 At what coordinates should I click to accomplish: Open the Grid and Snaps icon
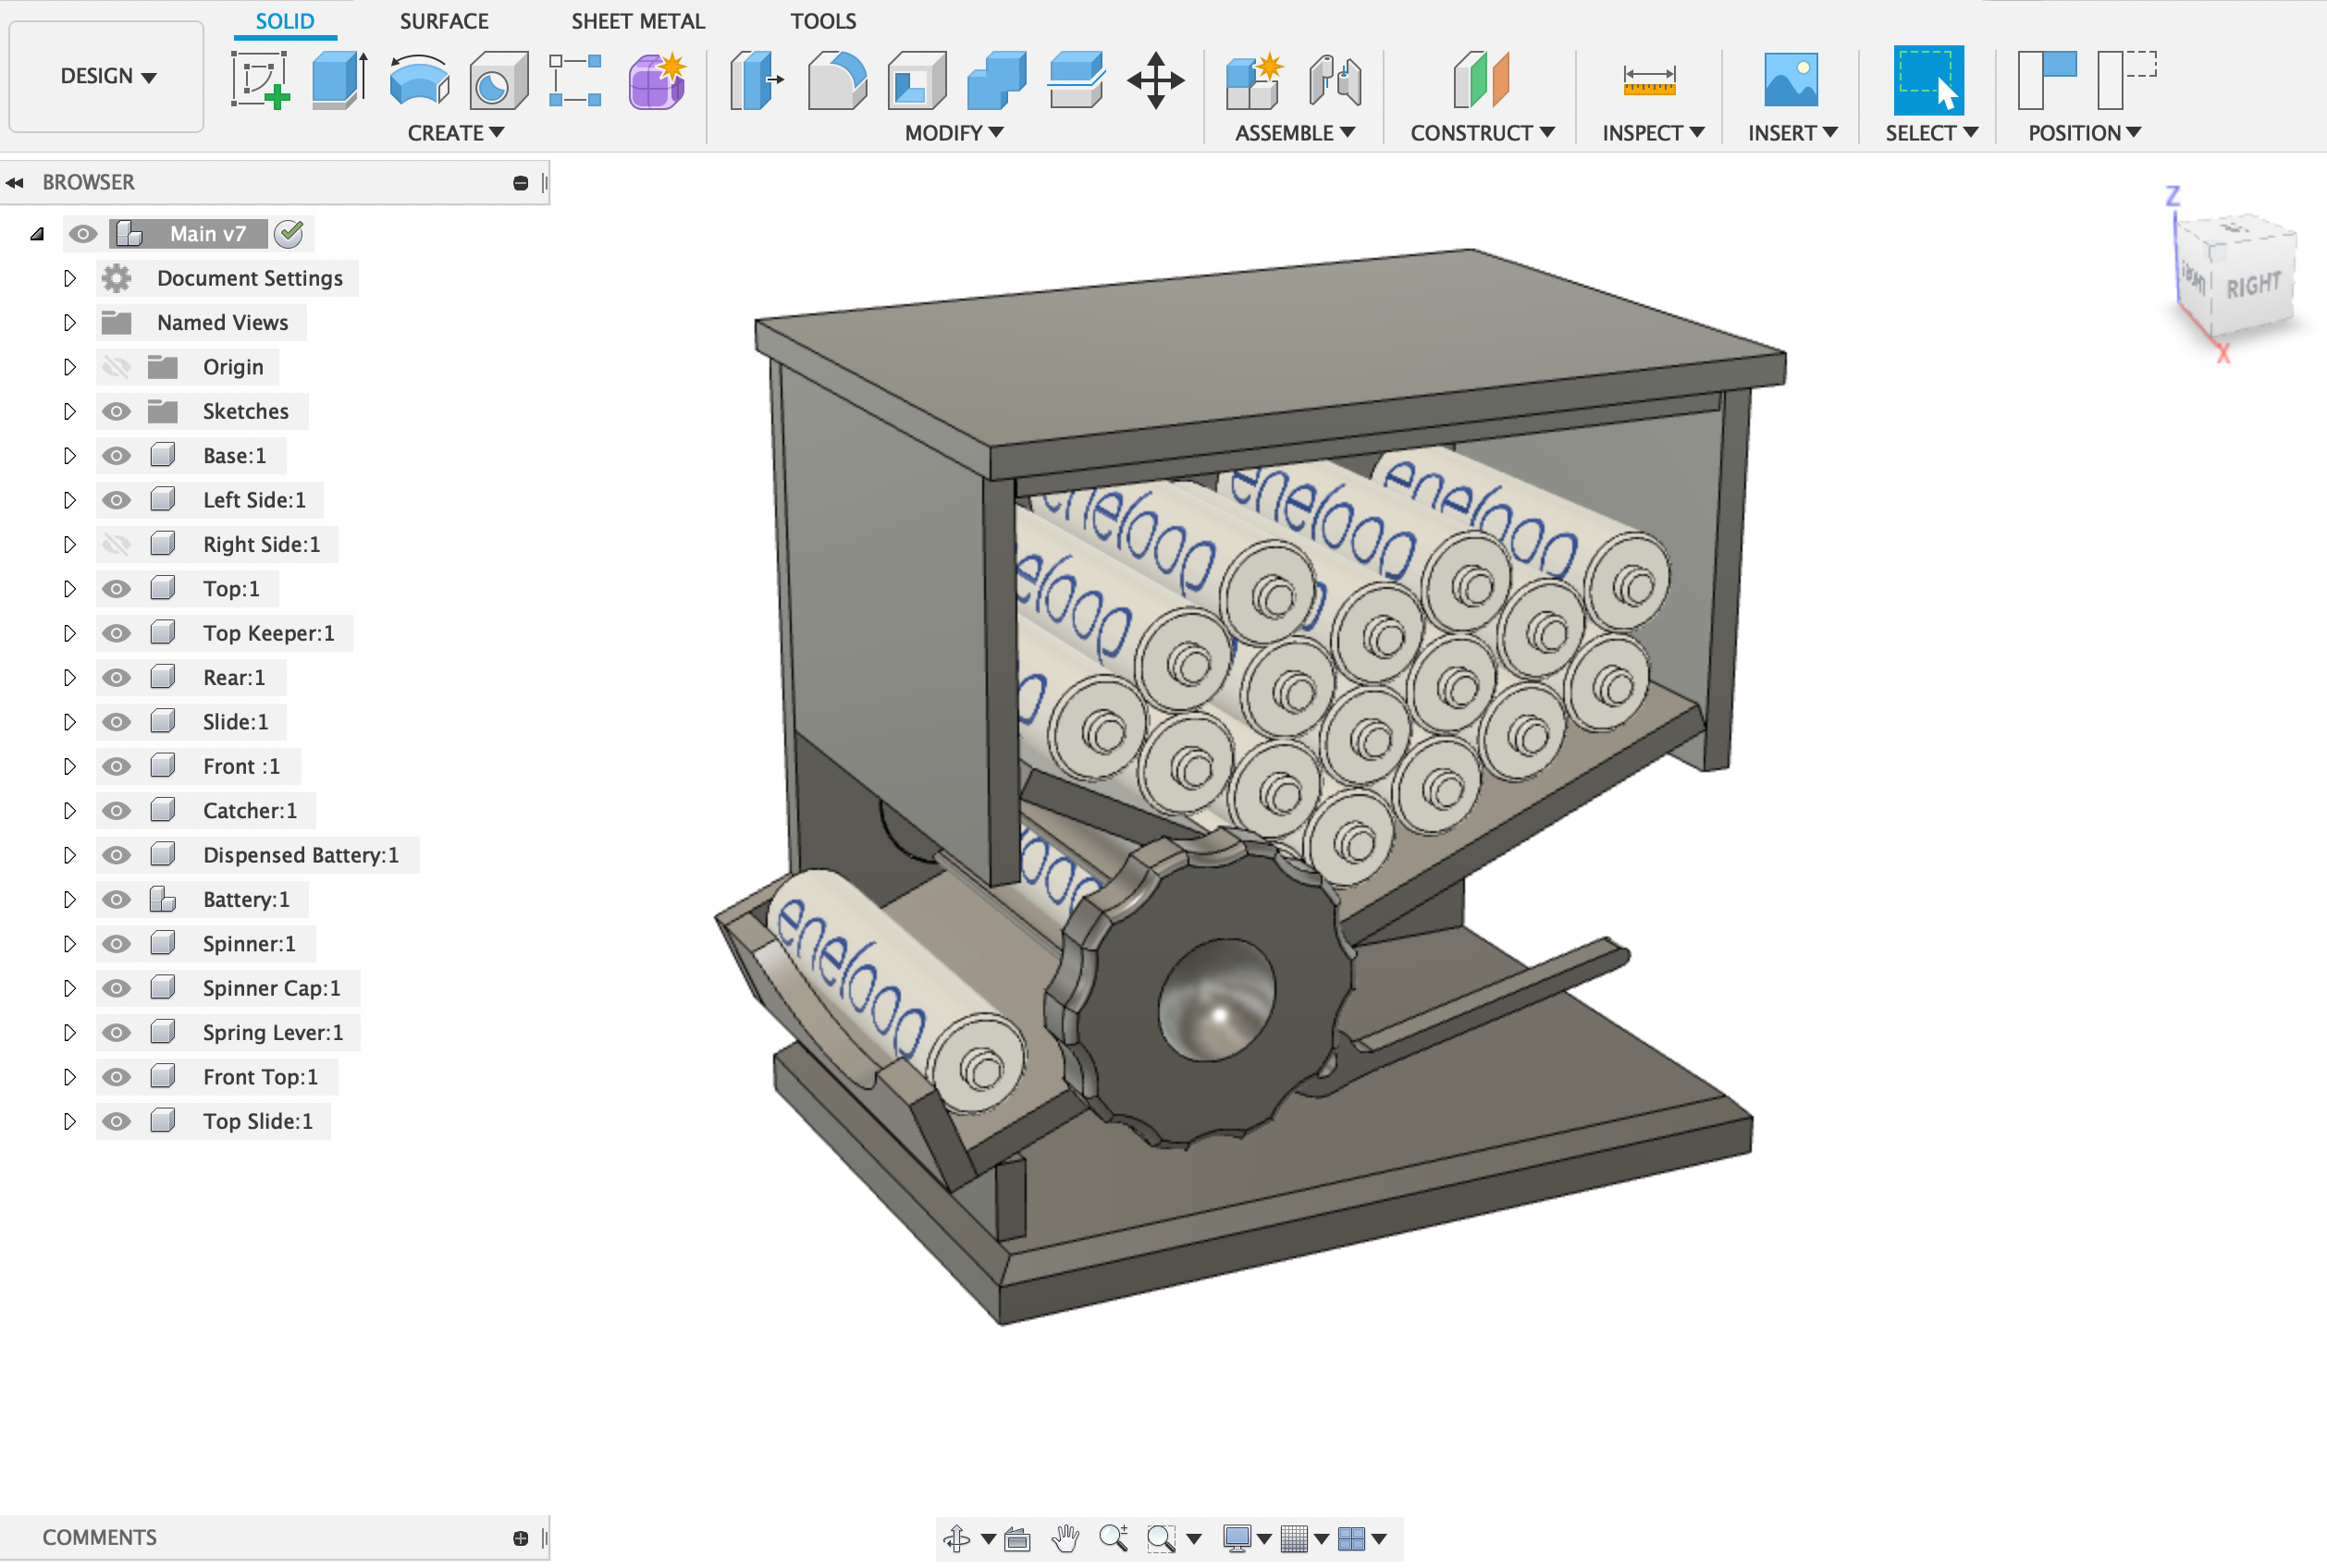tap(1295, 1538)
